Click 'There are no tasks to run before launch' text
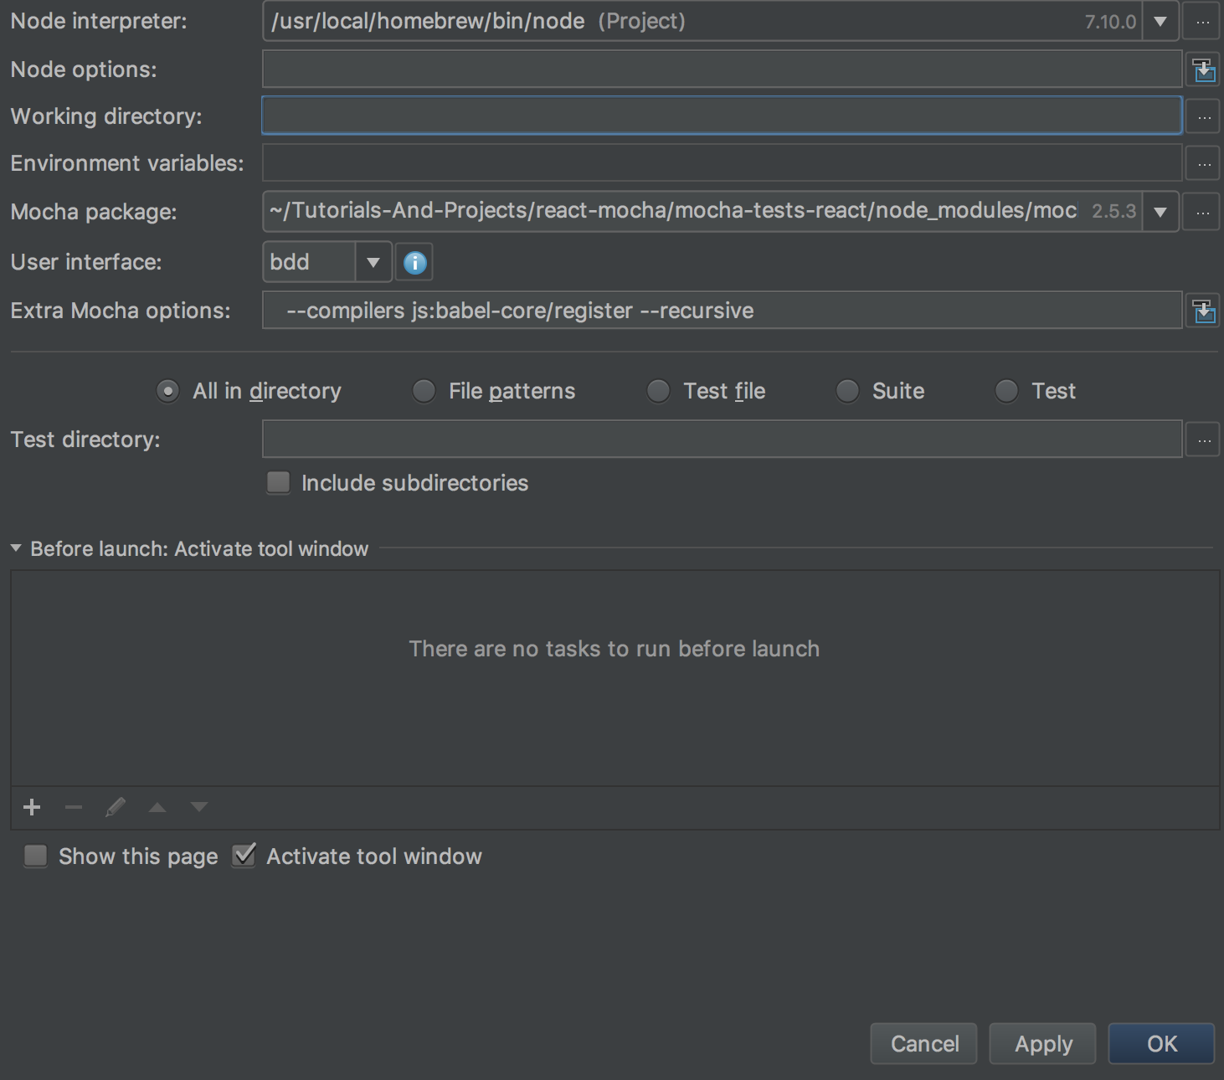Image resolution: width=1224 pixels, height=1080 pixels. (x=615, y=649)
